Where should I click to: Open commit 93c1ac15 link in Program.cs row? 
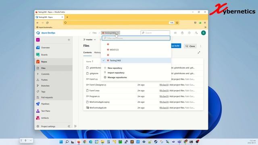(164, 96)
